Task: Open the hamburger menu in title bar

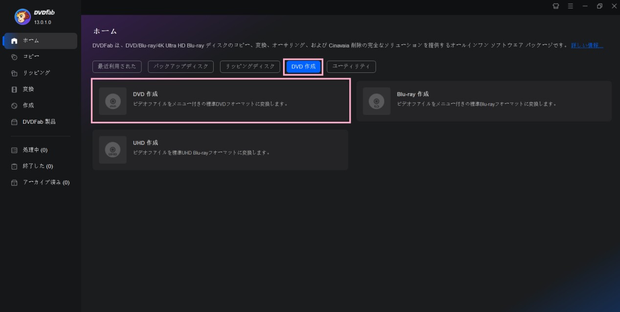Action: point(570,6)
